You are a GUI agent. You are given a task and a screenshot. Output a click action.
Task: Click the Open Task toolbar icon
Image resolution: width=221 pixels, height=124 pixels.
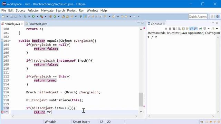(68, 17)
